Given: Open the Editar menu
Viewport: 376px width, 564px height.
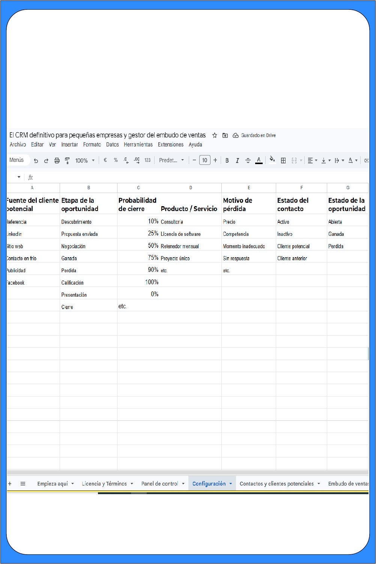Looking at the screenshot, I should click(x=37, y=145).
